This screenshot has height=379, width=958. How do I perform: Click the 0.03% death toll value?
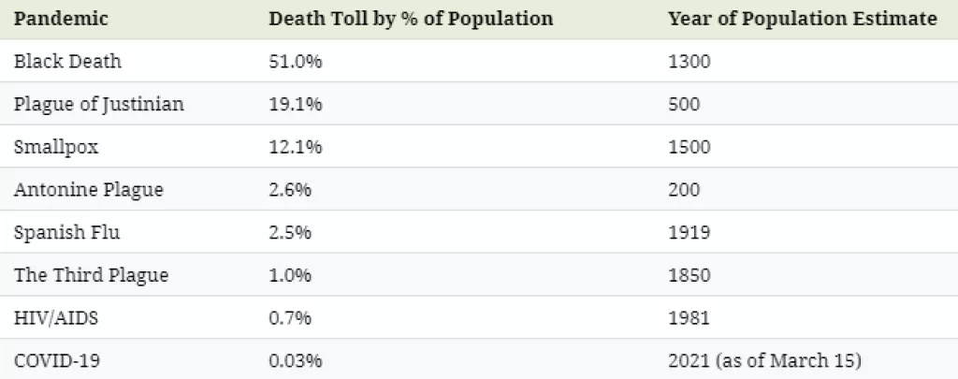295,361
